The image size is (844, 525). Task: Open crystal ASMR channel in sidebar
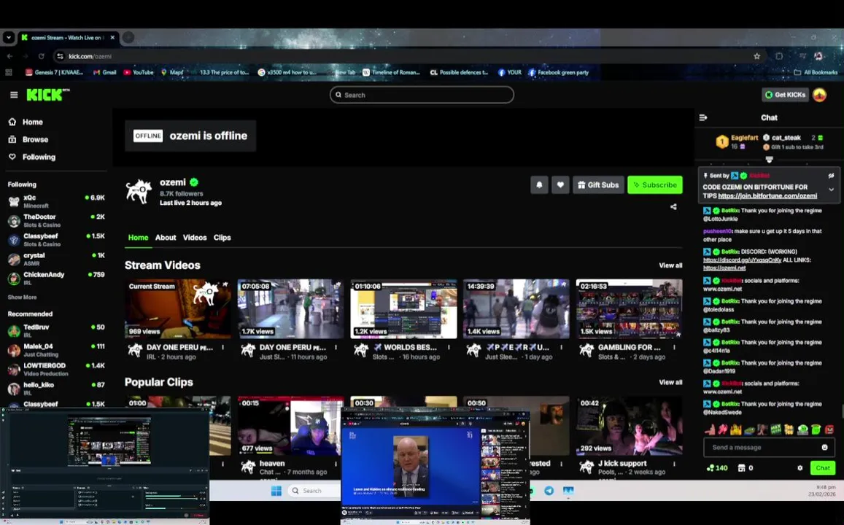pyautogui.click(x=56, y=260)
